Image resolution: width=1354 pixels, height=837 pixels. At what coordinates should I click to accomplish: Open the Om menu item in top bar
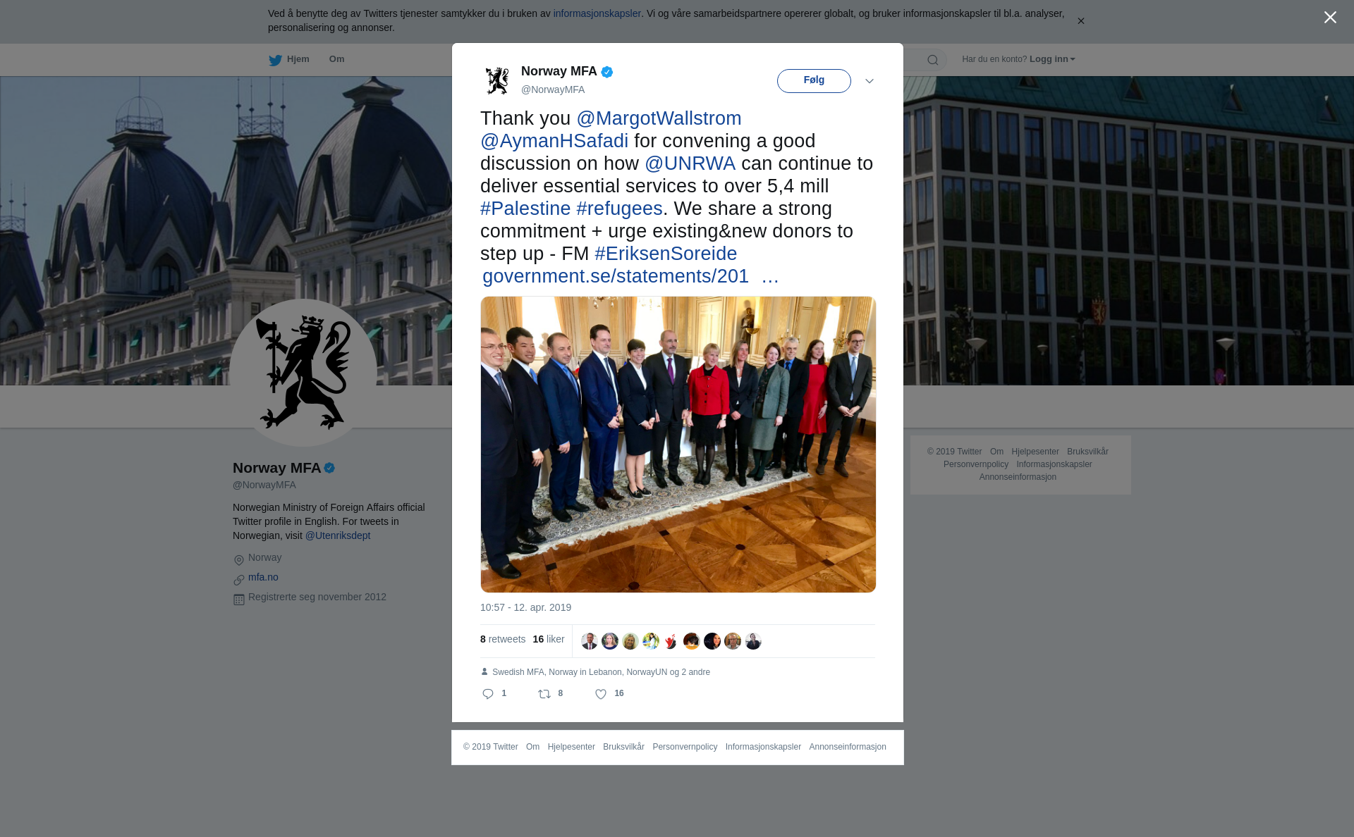[336, 59]
